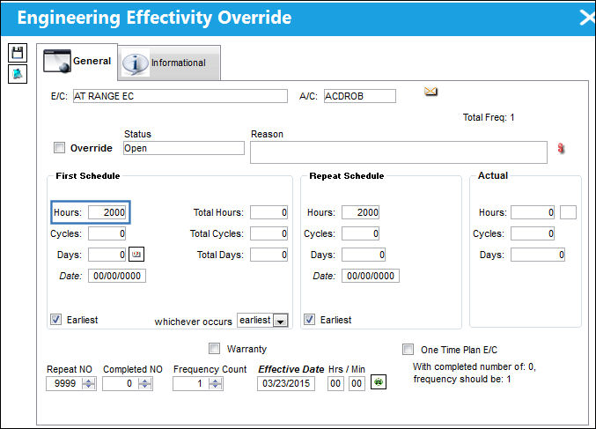Screen dimensions: 596x429
Task: Click Repeat Schedule Hours field 2000
Action: [360, 212]
